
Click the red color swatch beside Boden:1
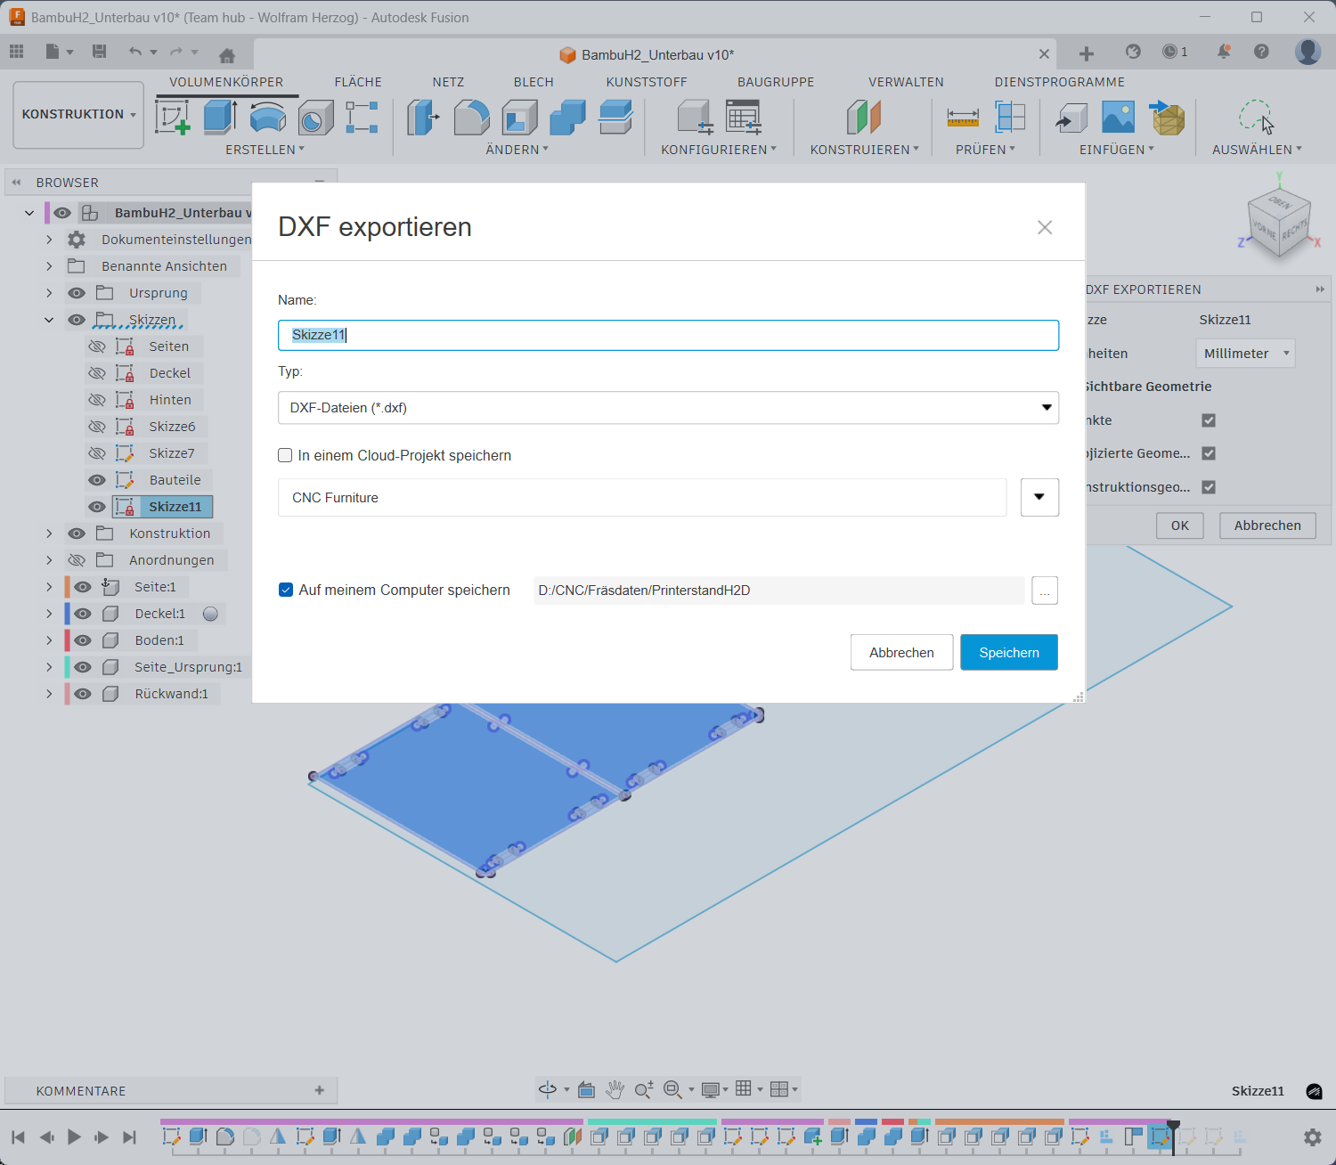pyautogui.click(x=68, y=640)
